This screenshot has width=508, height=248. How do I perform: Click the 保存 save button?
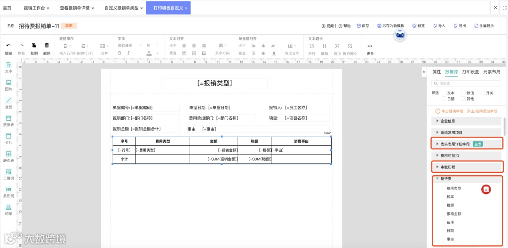(363, 26)
